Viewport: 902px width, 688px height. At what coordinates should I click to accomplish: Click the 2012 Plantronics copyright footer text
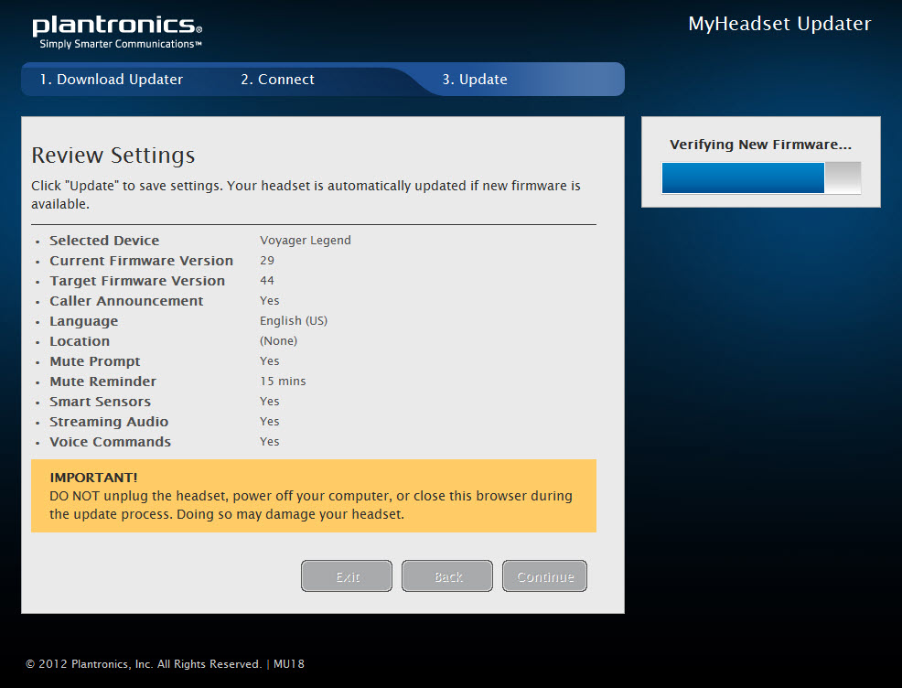[144, 664]
